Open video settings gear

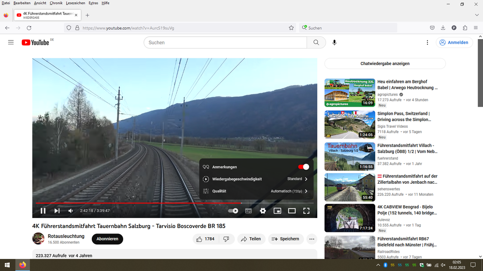[x=263, y=211]
